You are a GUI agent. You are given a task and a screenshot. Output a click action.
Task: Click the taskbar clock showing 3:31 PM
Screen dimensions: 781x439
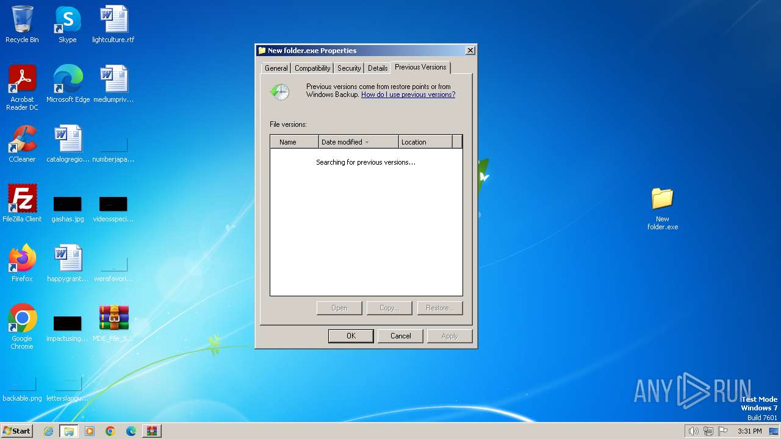[749, 431]
